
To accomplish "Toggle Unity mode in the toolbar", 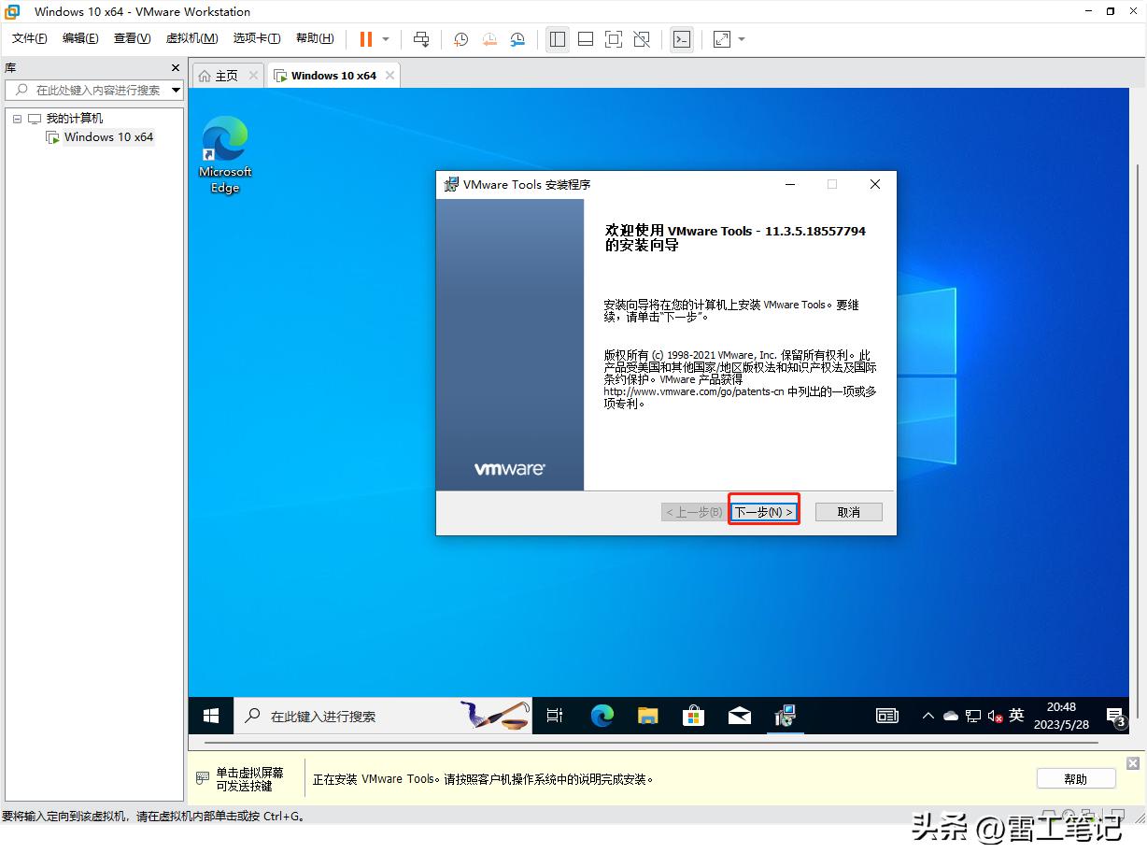I will click(642, 39).
